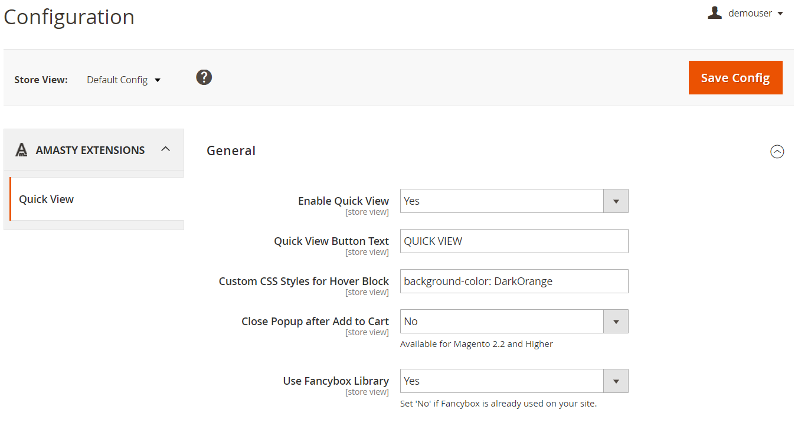
Task: Click the Use Fancybox Library label
Action: (x=336, y=381)
